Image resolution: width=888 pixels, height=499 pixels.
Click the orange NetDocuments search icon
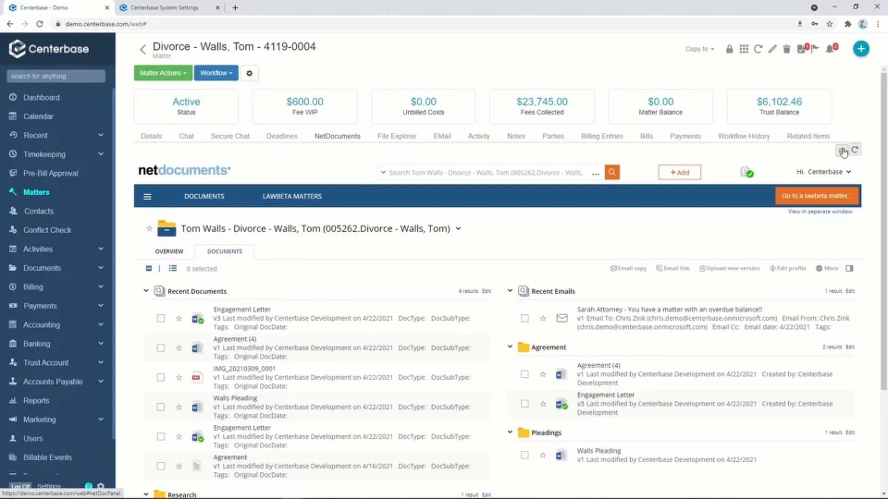[612, 172]
